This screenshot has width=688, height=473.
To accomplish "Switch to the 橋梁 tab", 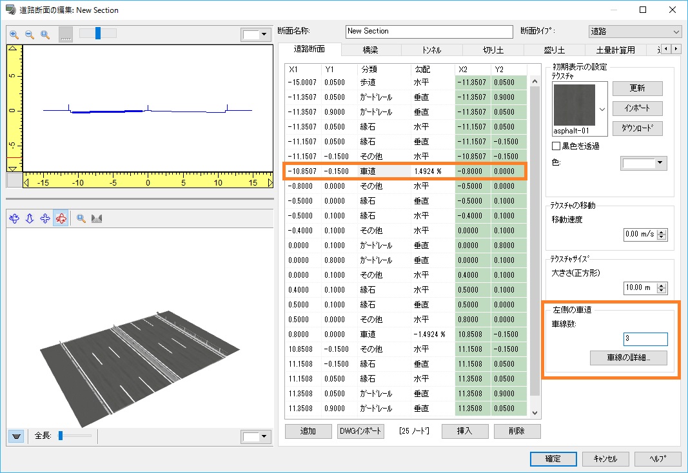I will coord(371,50).
